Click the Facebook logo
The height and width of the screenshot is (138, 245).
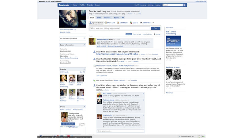point(64,5)
